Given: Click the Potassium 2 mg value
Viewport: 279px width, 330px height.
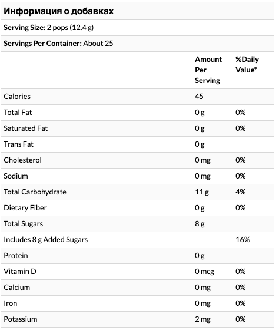Looking at the screenshot, I should click(x=202, y=319).
